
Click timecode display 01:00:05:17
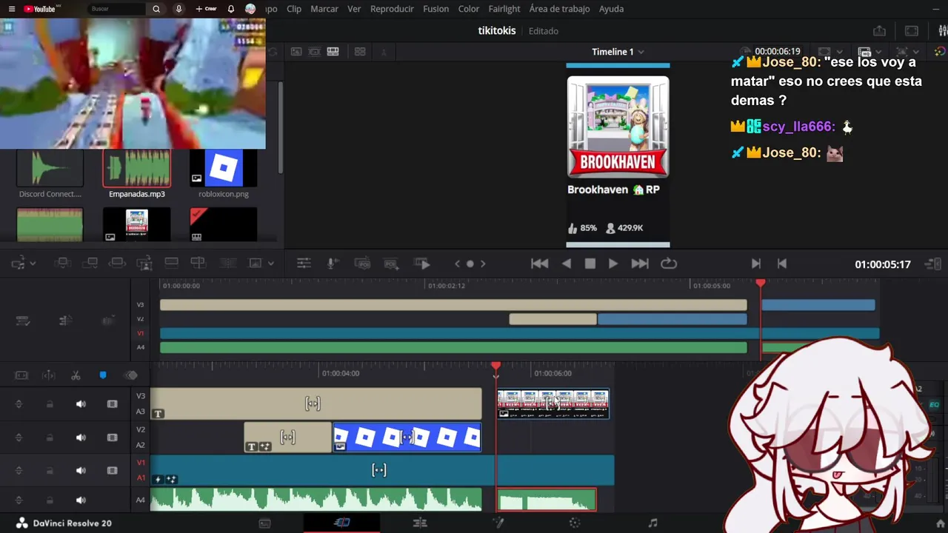tap(883, 264)
